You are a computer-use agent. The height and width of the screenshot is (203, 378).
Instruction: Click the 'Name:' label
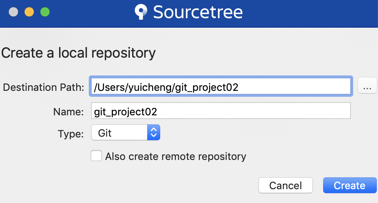click(x=69, y=112)
